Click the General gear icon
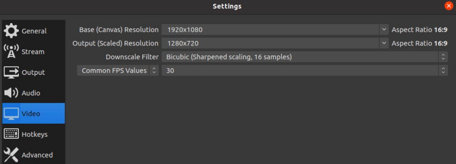The width and height of the screenshot is (456, 164). 11,31
